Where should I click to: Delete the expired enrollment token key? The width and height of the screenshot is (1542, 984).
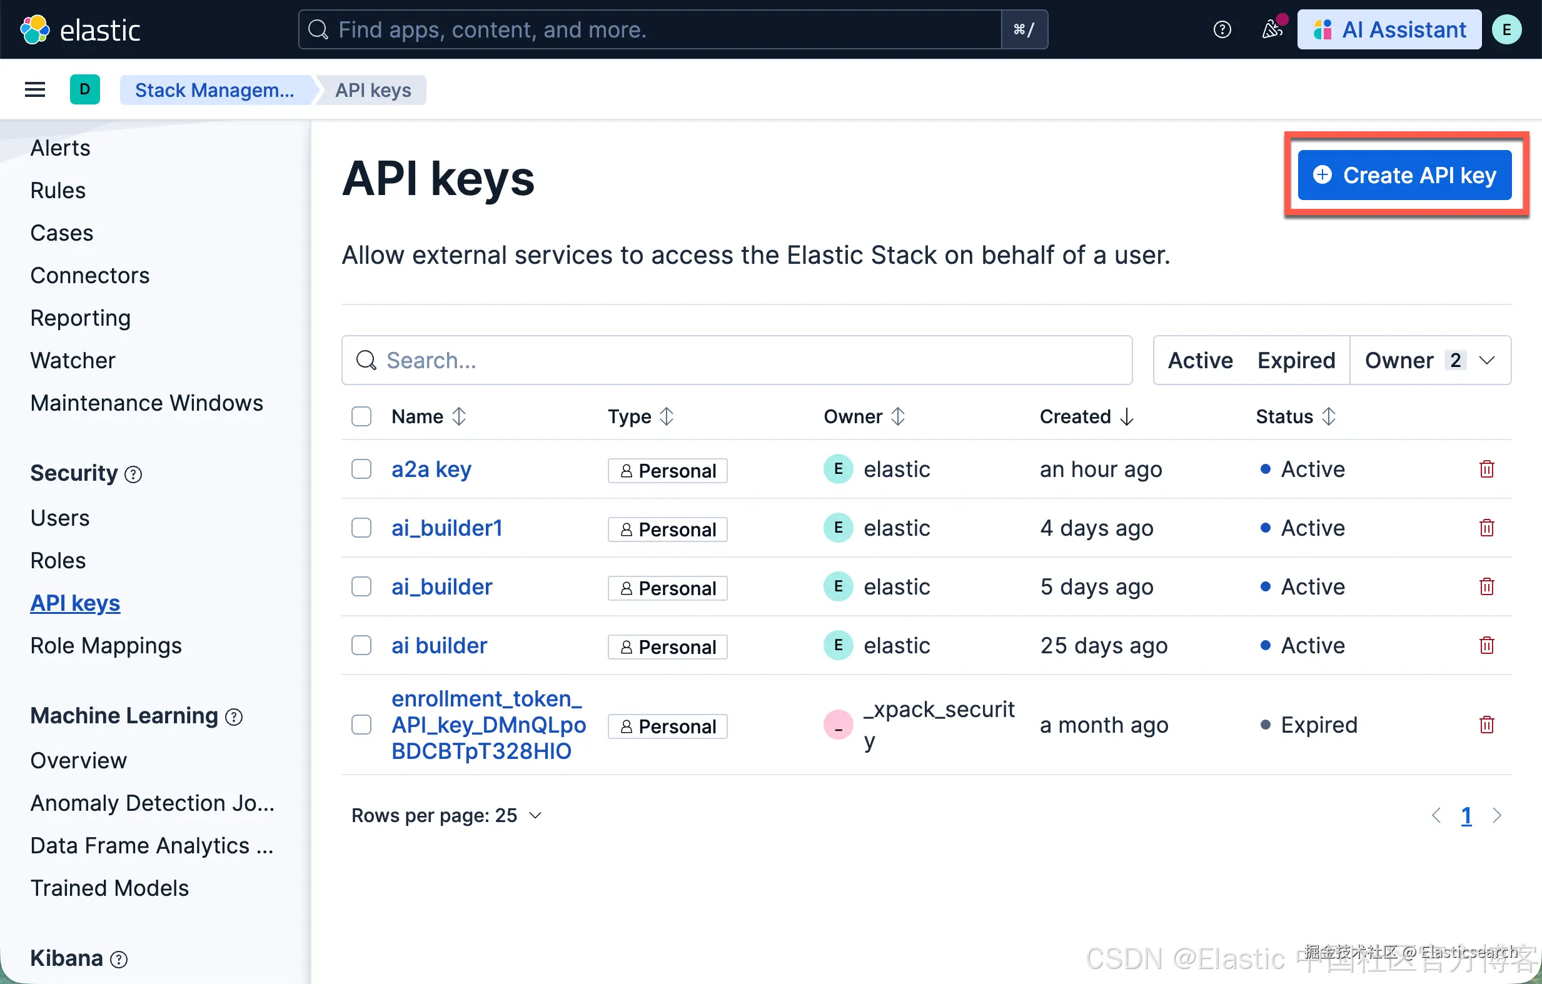coord(1486,725)
